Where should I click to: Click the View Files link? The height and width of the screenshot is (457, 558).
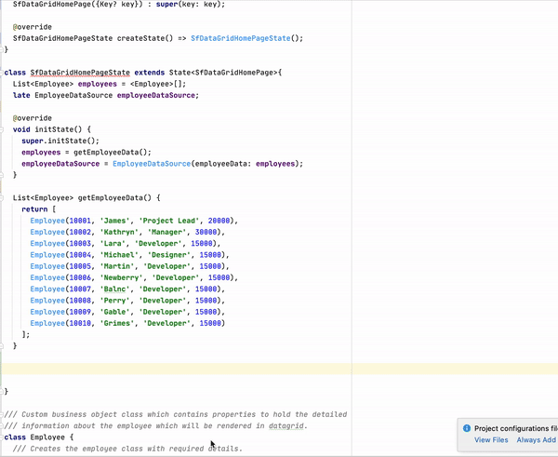click(490, 440)
